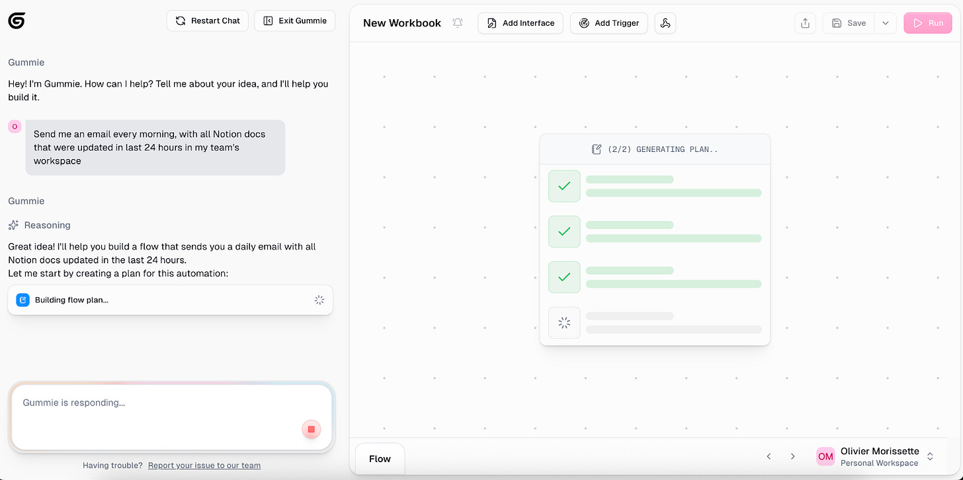The width and height of the screenshot is (963, 480).
Task: Click the (2/2) GENERATING PLAN.. header
Action: pos(655,149)
